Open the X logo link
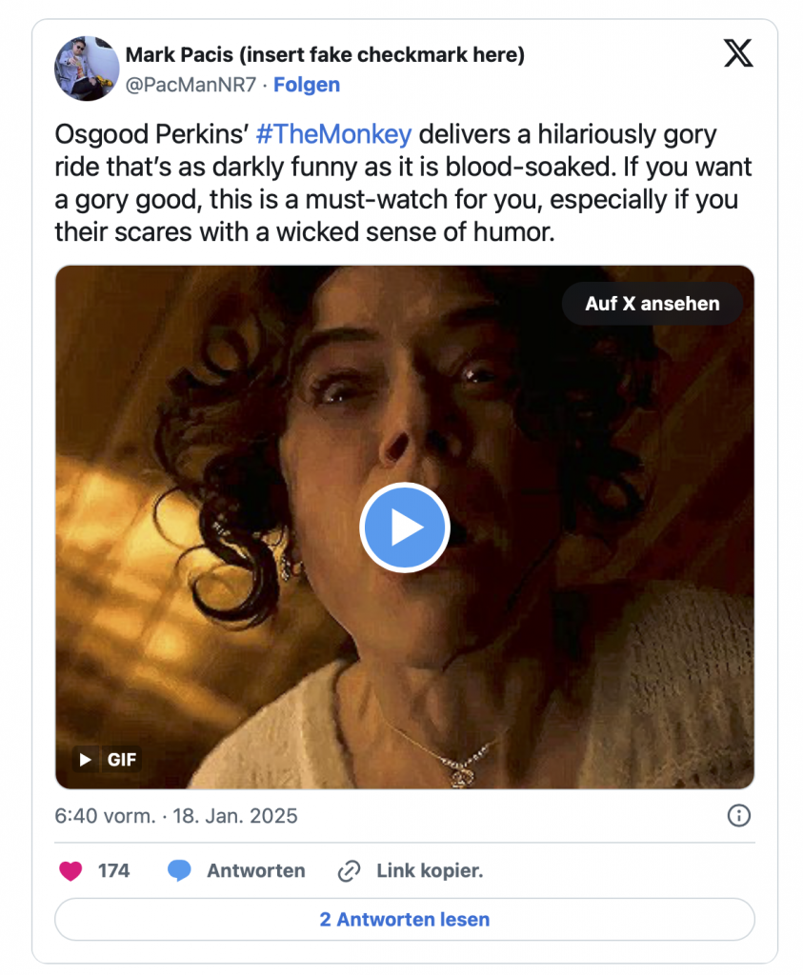 738,54
